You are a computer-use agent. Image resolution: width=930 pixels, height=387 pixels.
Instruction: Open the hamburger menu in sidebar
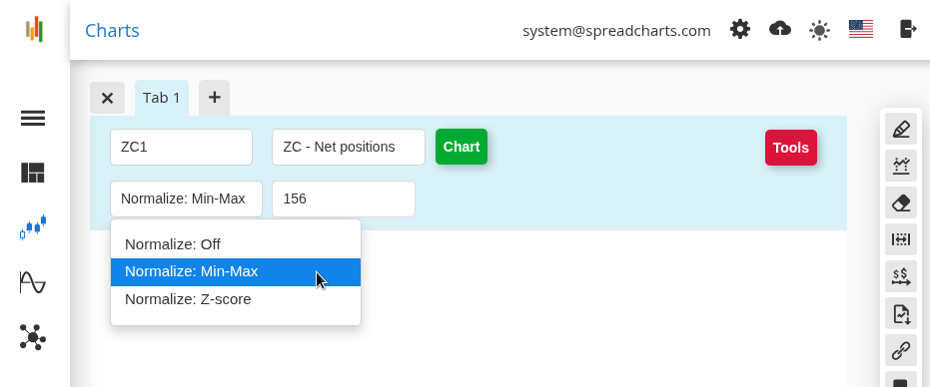pyautogui.click(x=33, y=119)
